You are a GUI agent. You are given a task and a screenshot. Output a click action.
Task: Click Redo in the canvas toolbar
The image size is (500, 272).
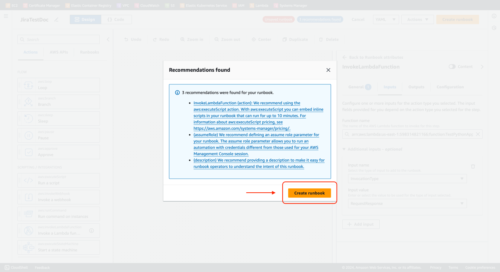pyautogui.click(x=161, y=39)
